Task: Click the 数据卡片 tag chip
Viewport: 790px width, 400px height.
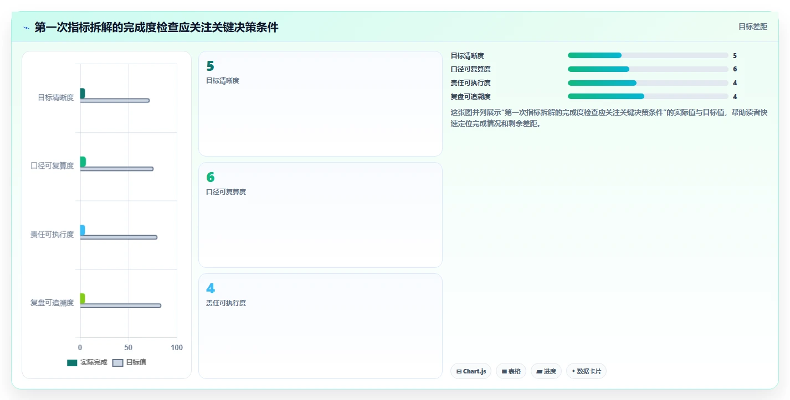Action: click(x=586, y=371)
